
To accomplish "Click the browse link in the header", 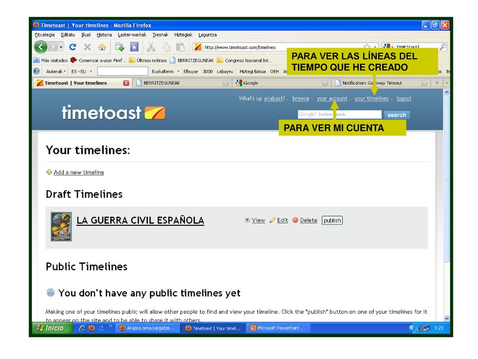I will click(x=301, y=98).
